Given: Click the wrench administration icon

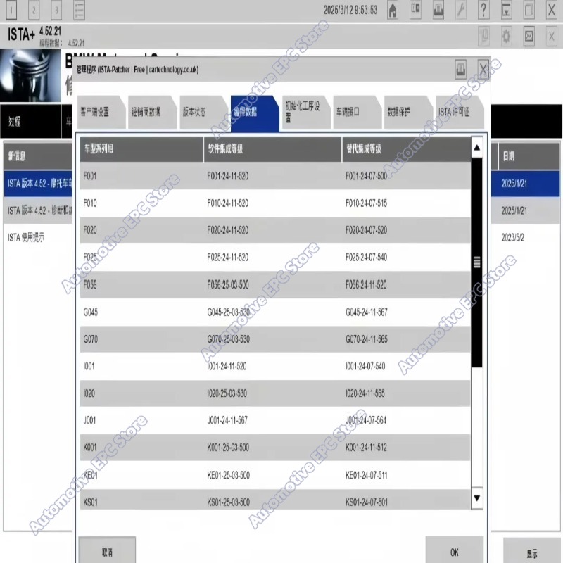Looking at the screenshot, I should [461, 10].
